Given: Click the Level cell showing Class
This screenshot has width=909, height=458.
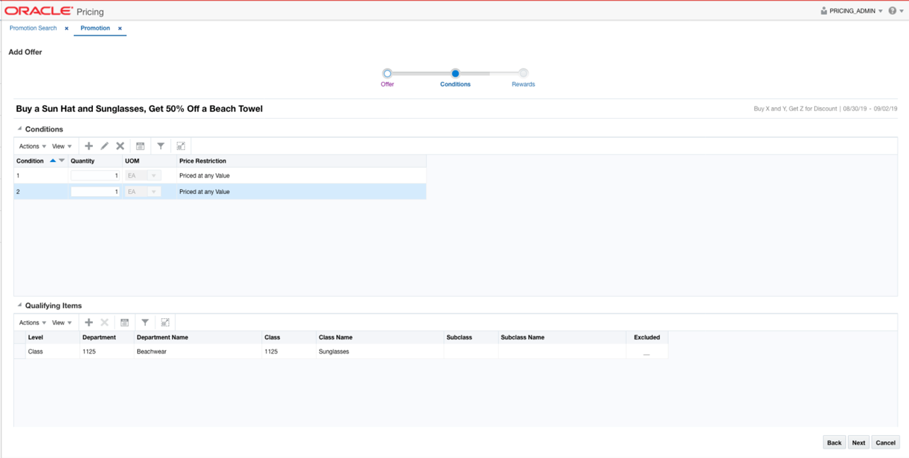Looking at the screenshot, I should pos(52,352).
